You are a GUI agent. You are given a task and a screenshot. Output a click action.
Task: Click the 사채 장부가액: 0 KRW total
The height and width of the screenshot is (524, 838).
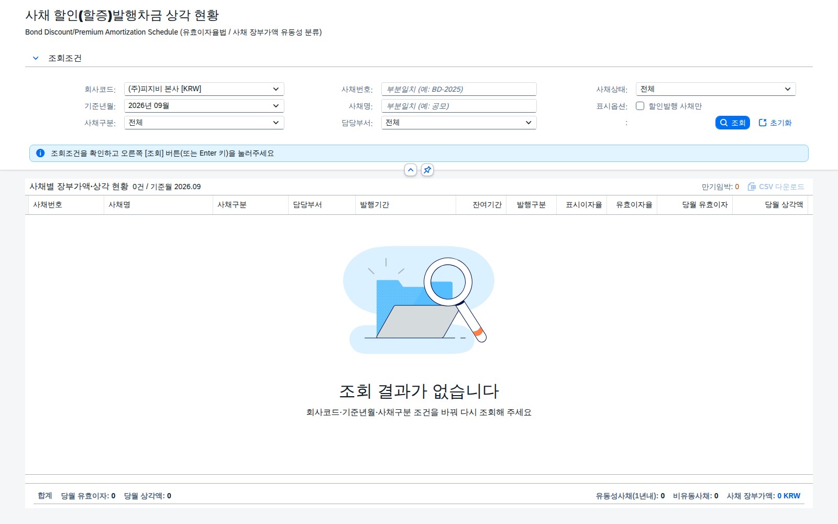point(763,496)
